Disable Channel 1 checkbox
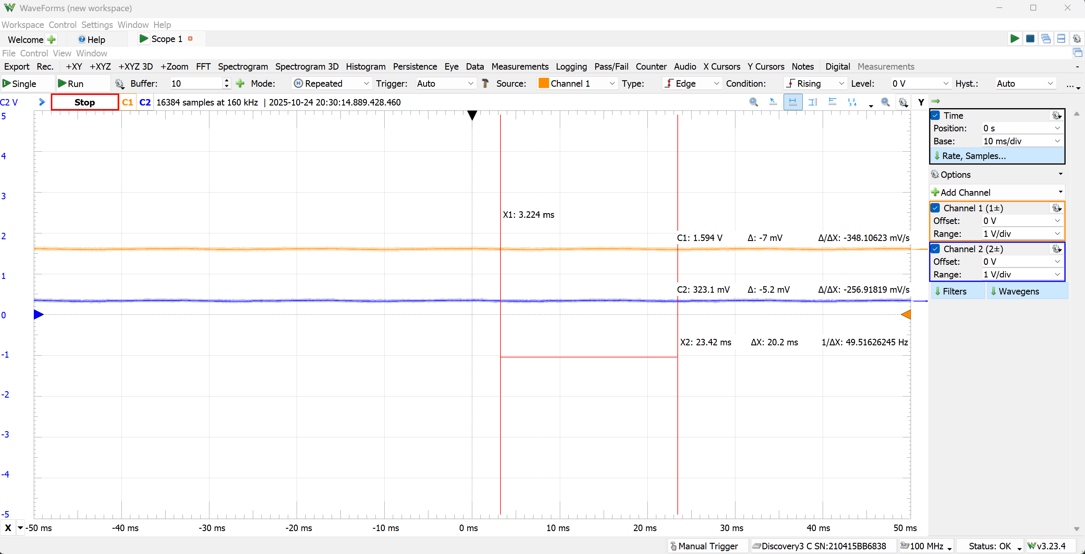The width and height of the screenshot is (1085, 554). coord(935,208)
